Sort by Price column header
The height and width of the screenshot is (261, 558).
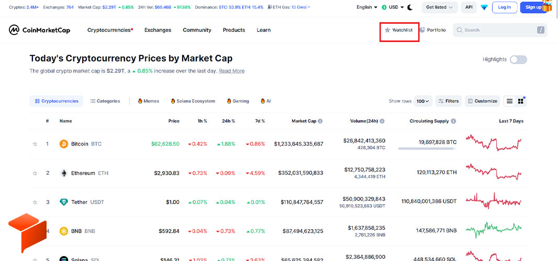coord(174,121)
